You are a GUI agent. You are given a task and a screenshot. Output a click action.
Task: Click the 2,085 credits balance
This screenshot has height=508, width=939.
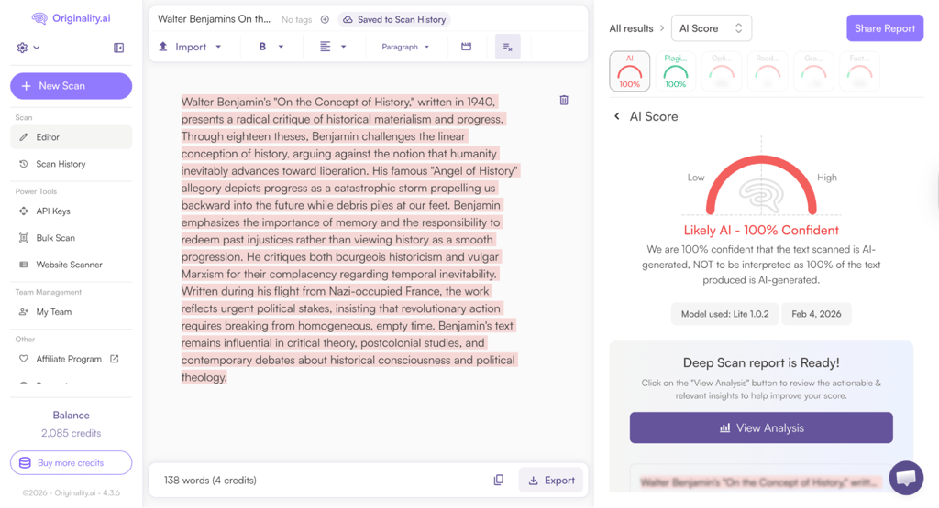pos(72,433)
